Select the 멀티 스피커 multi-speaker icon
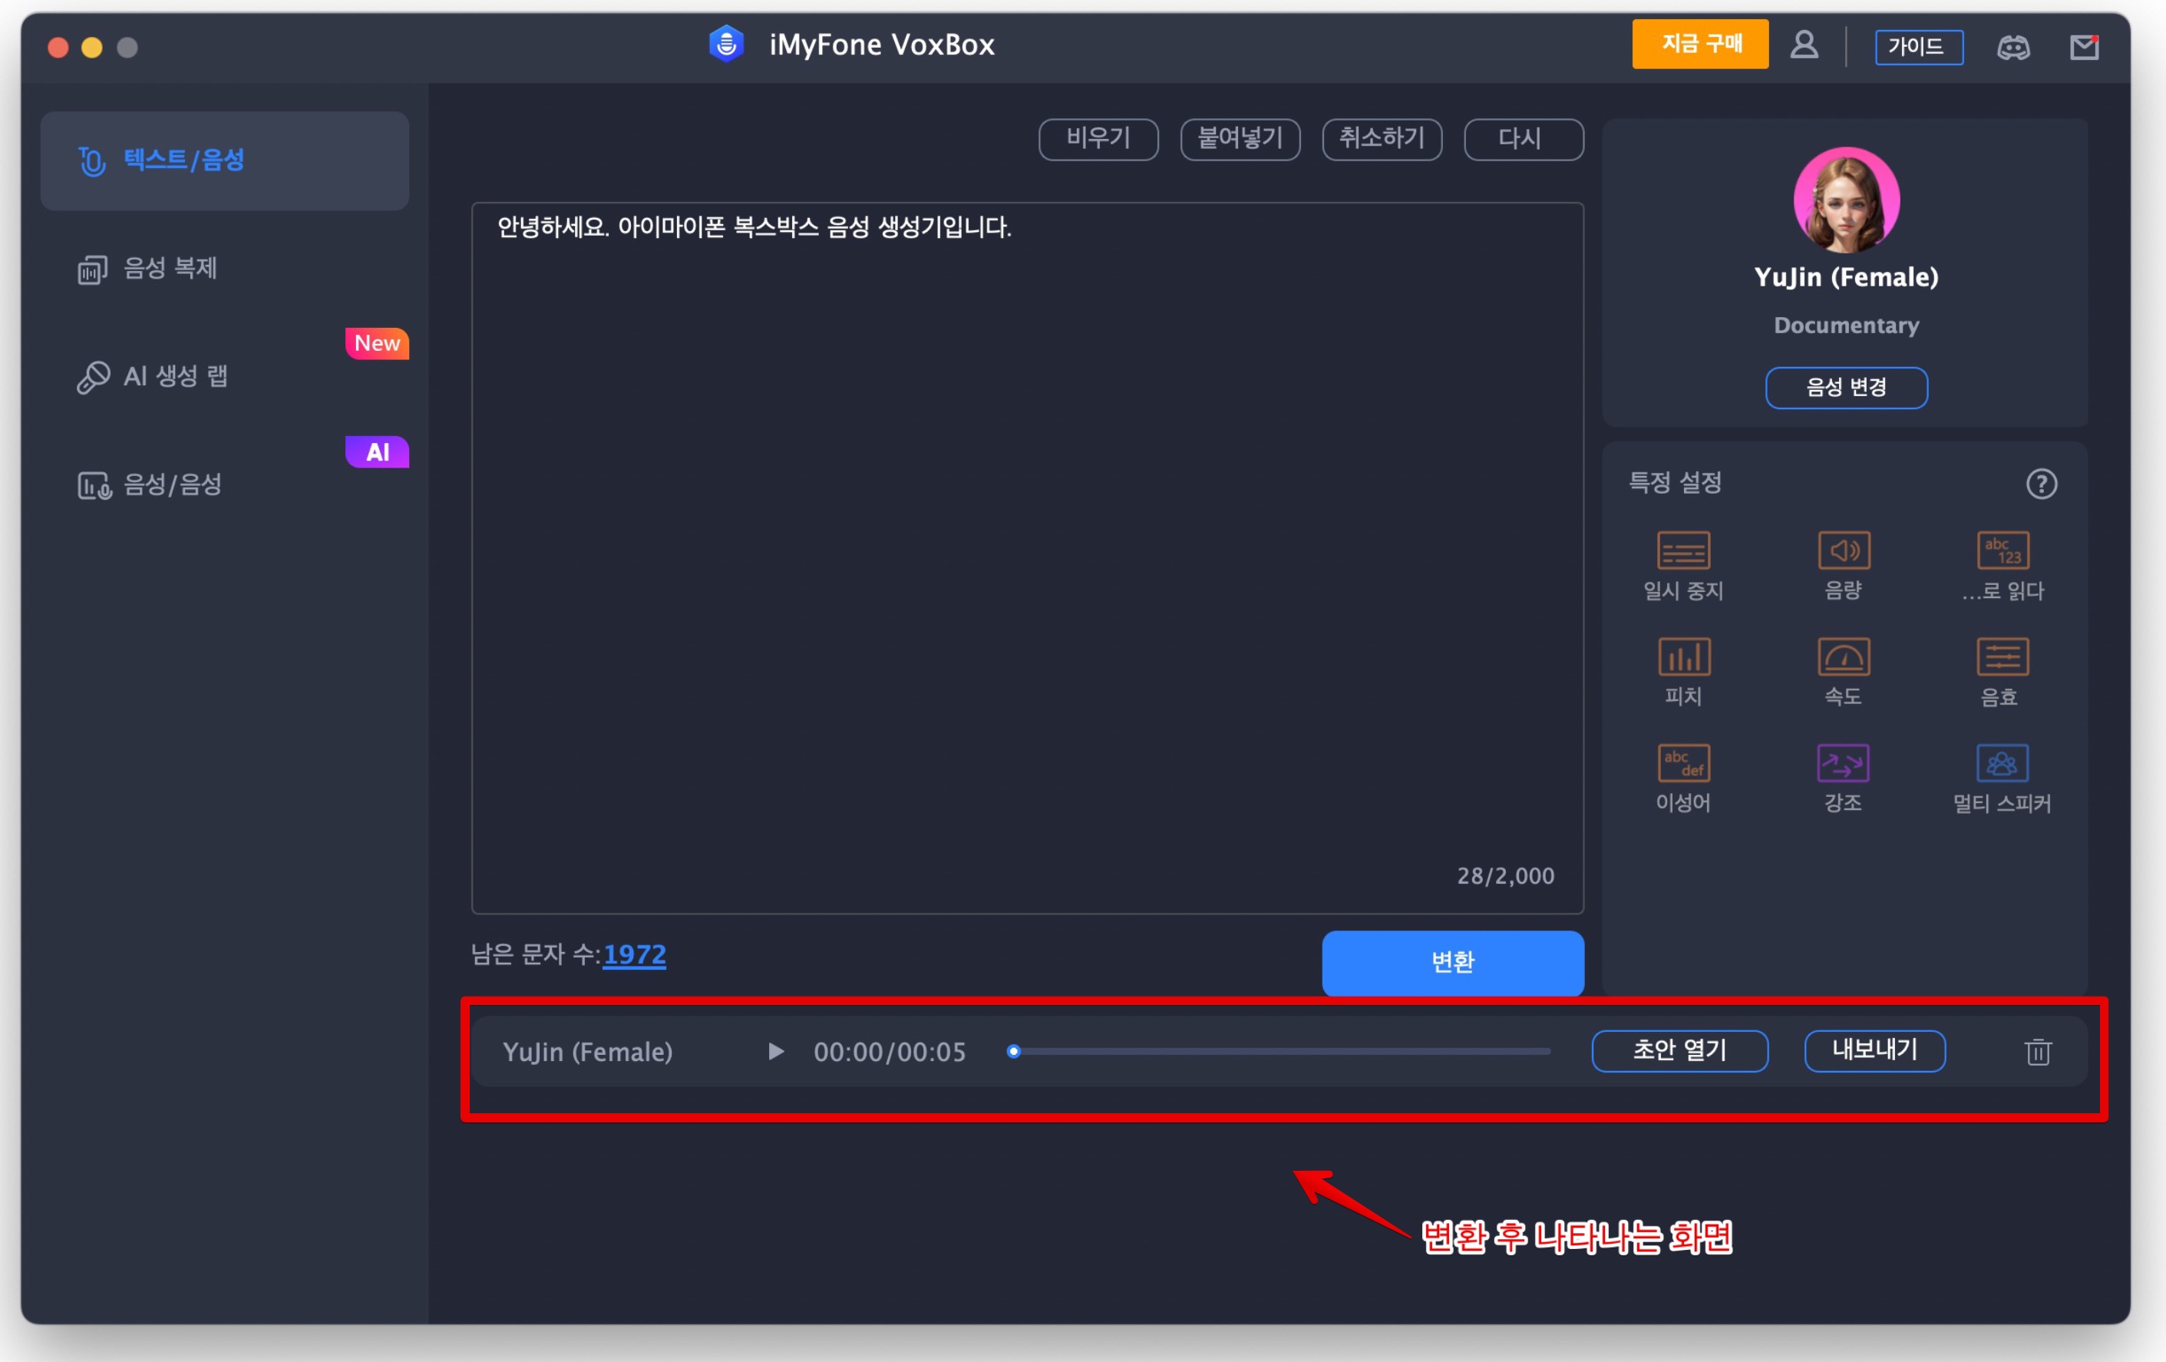The width and height of the screenshot is (2166, 1362). 2002,764
